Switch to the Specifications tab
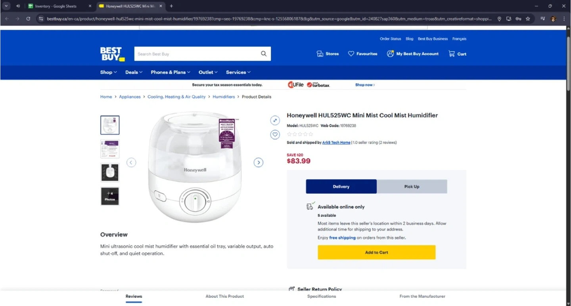The width and height of the screenshot is (571, 306). [x=321, y=296]
